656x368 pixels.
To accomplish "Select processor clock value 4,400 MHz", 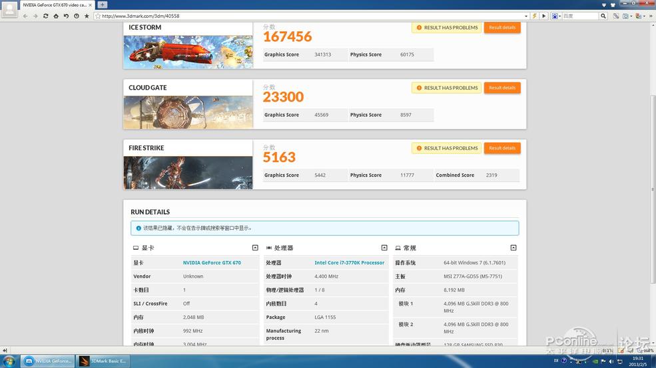I will click(x=326, y=276).
